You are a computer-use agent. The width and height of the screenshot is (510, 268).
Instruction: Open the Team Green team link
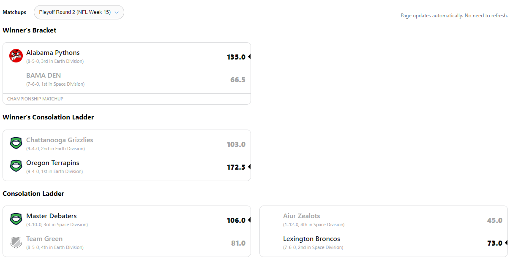44,239
